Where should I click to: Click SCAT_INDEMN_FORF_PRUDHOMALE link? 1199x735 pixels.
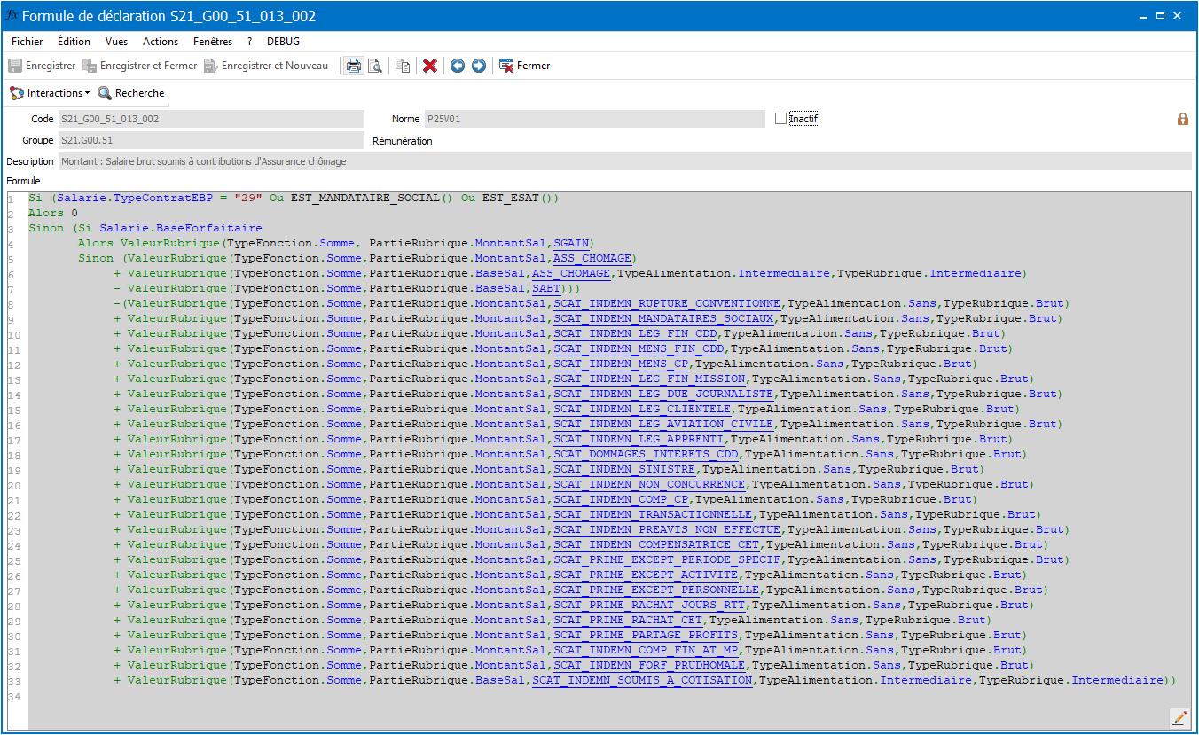(x=649, y=665)
